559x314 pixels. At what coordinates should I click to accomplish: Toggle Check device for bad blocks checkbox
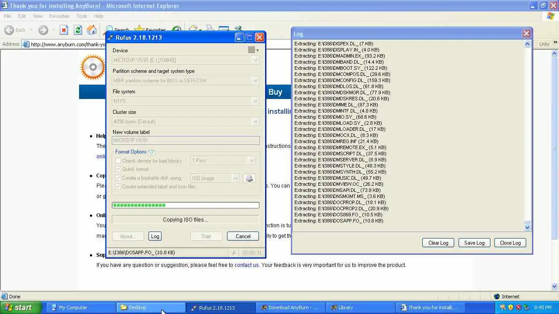click(118, 161)
